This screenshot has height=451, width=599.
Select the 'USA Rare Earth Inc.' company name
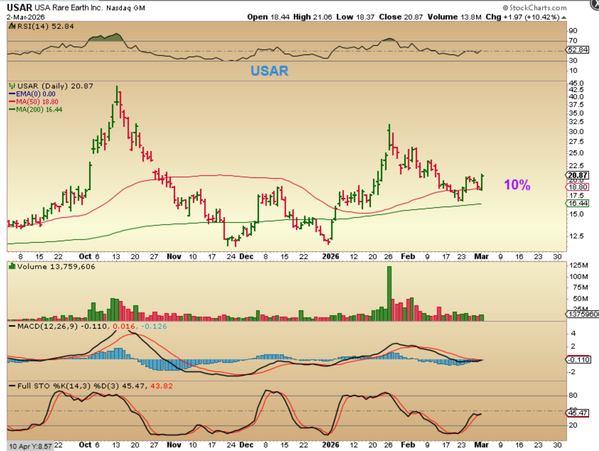pos(69,7)
